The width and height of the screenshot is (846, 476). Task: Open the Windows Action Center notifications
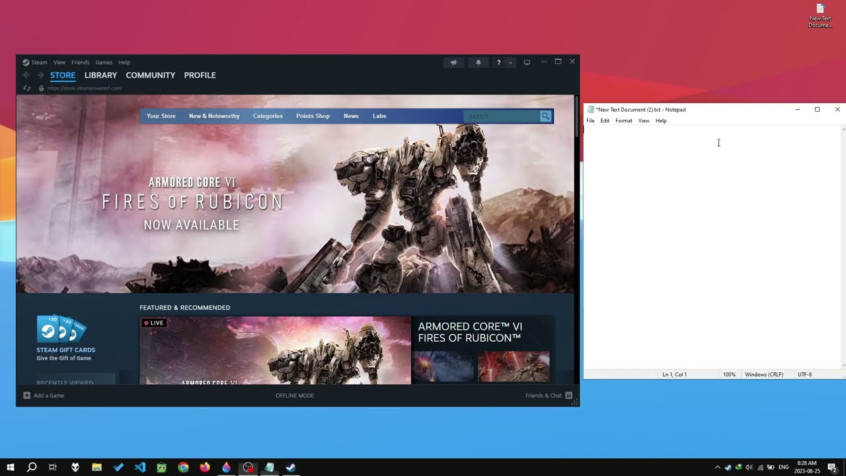[x=832, y=467]
